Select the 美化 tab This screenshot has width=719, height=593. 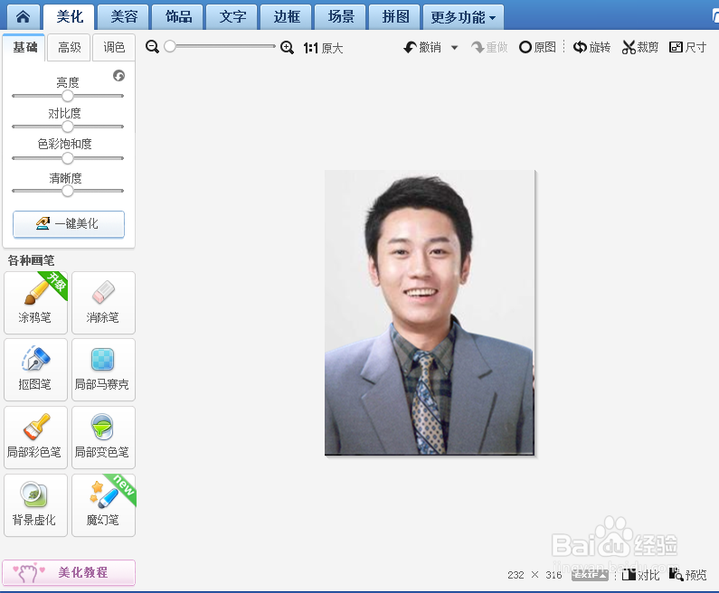[x=70, y=17]
